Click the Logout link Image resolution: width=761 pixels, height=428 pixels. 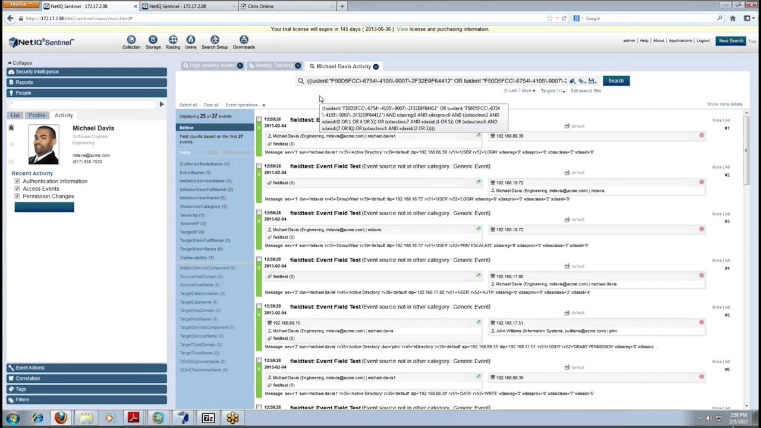tap(703, 41)
